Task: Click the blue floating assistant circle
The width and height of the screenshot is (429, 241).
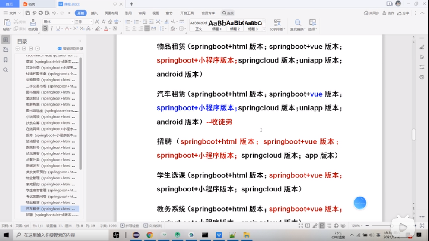Action: tap(360, 203)
